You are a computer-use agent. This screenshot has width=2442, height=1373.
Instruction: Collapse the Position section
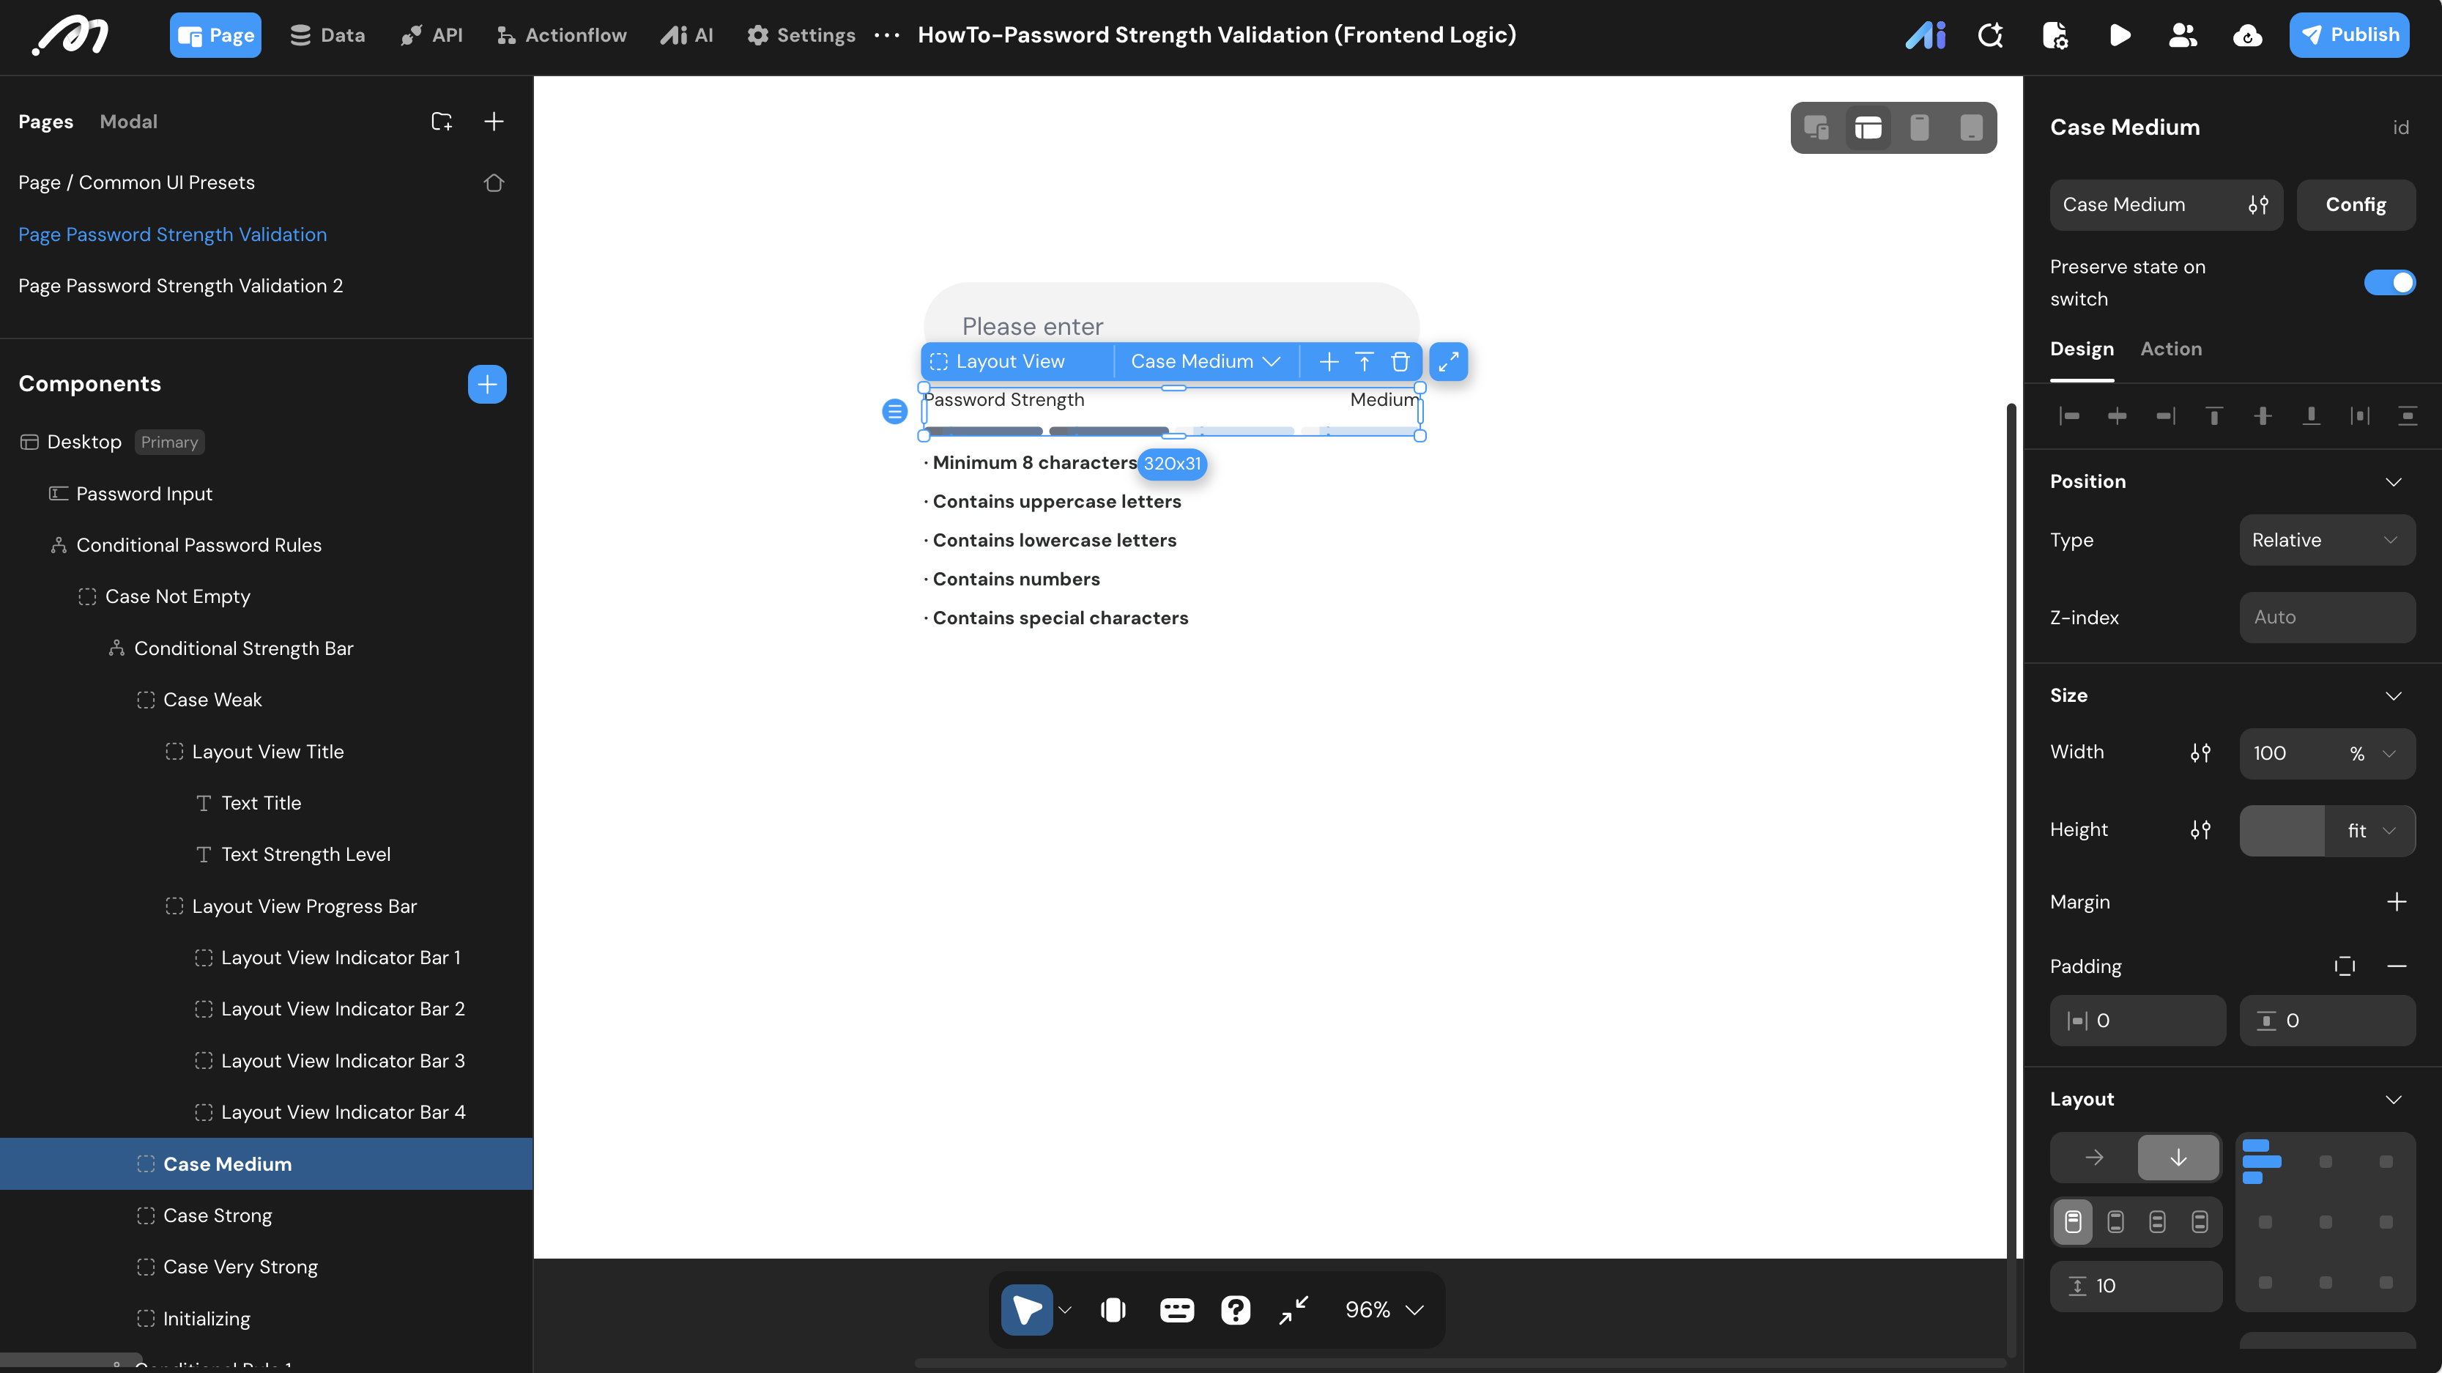pyautogui.click(x=2394, y=481)
